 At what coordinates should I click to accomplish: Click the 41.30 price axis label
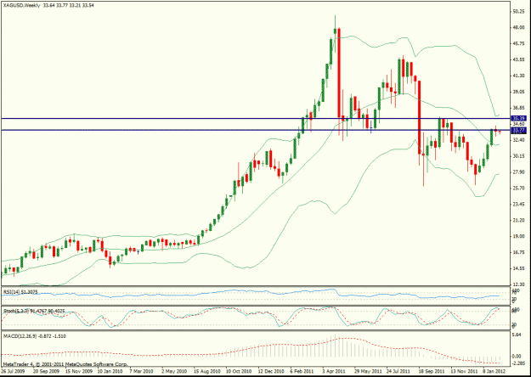point(519,76)
